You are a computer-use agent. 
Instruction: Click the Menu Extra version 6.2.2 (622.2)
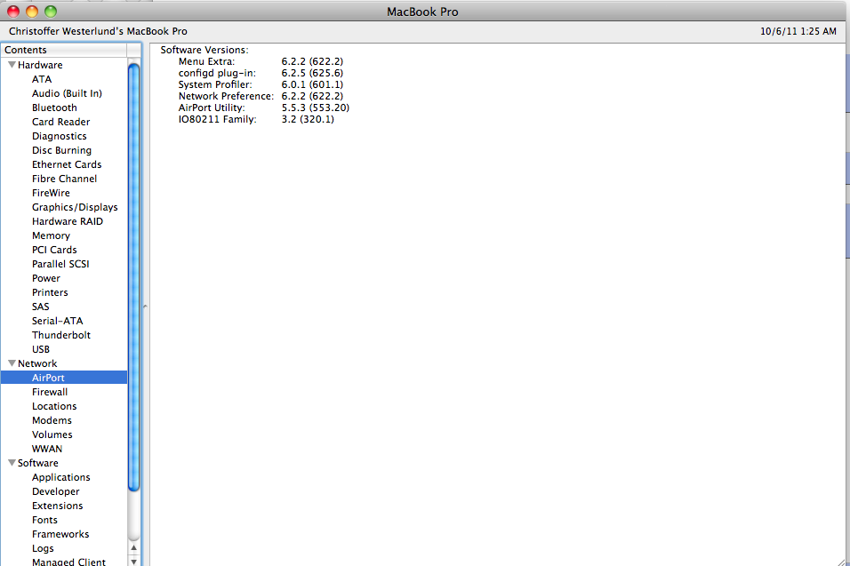click(x=312, y=61)
